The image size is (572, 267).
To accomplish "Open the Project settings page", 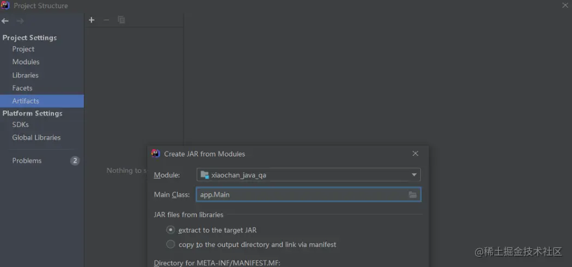I will pos(42,49).
